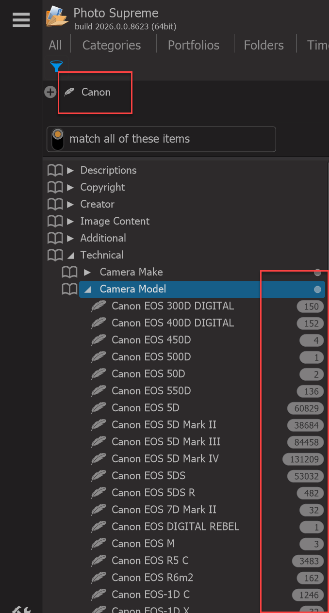Viewport: 329px width, 613px height.
Task: Click the dot indicator on Camera Model row
Action: click(x=317, y=290)
